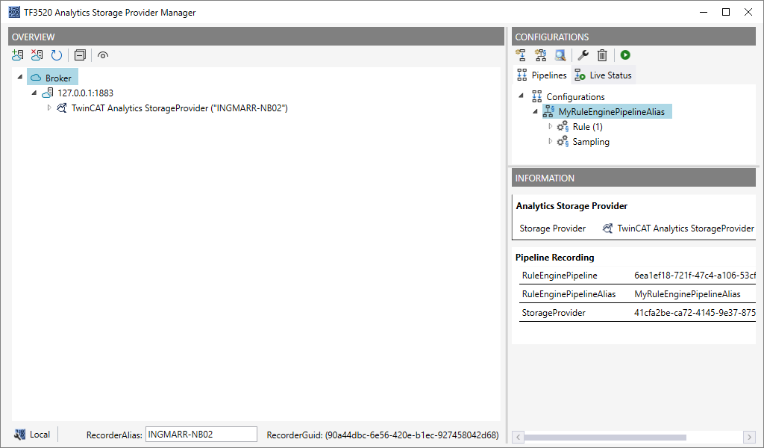This screenshot has height=448, width=764.
Task: Click the storage provider icon in Overview tree
Action: point(61,108)
